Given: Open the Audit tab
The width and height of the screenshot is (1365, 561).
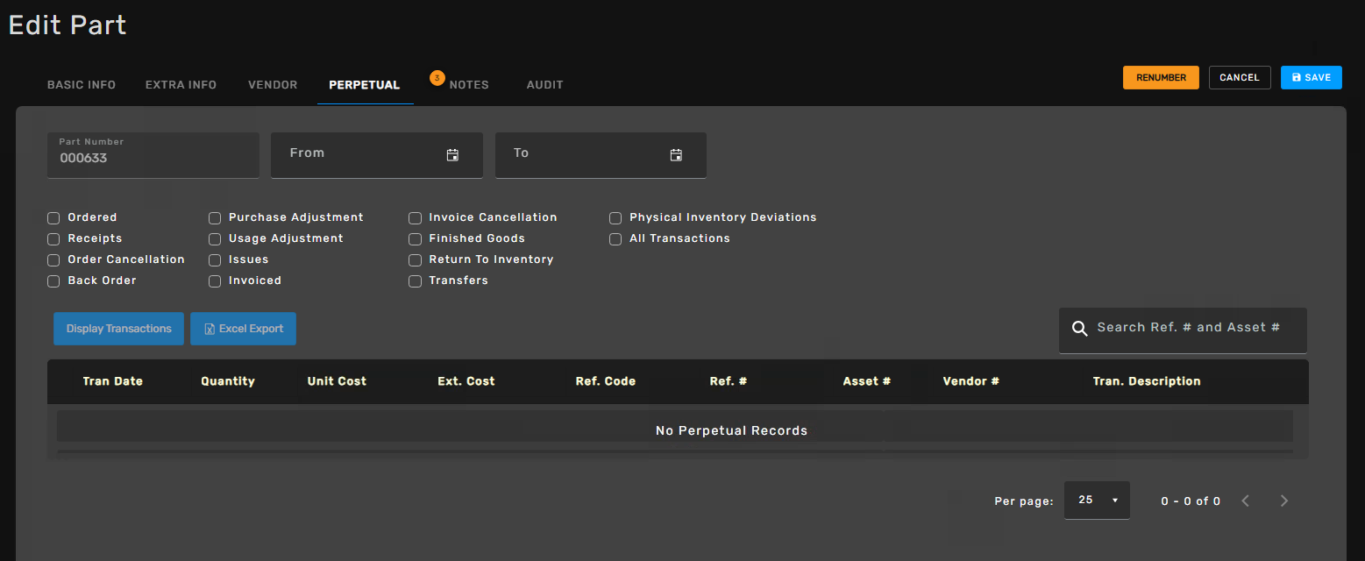Looking at the screenshot, I should coord(544,85).
